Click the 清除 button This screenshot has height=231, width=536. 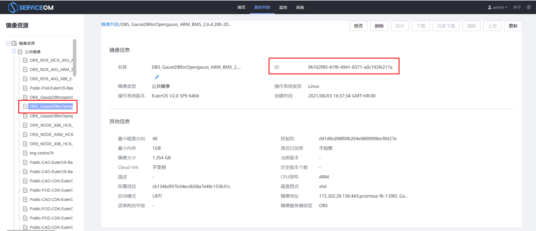471,26
